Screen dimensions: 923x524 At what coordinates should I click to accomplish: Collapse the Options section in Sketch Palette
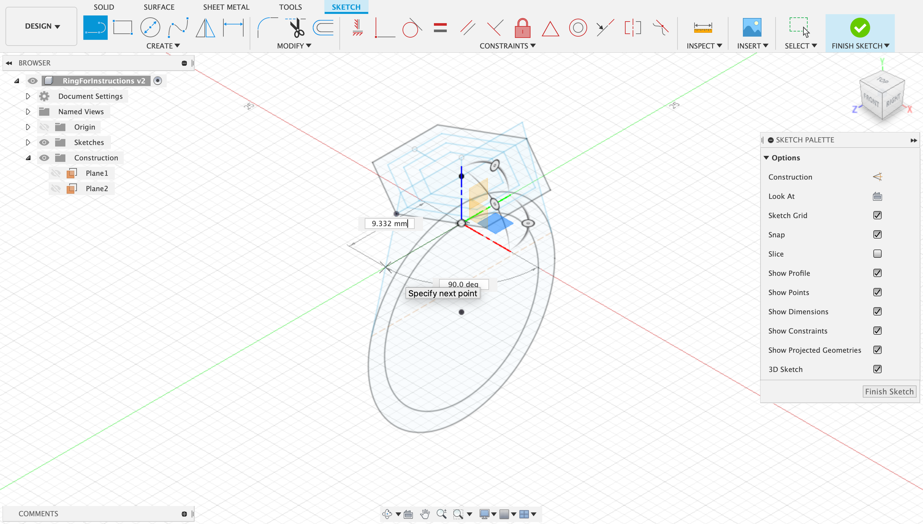point(767,158)
